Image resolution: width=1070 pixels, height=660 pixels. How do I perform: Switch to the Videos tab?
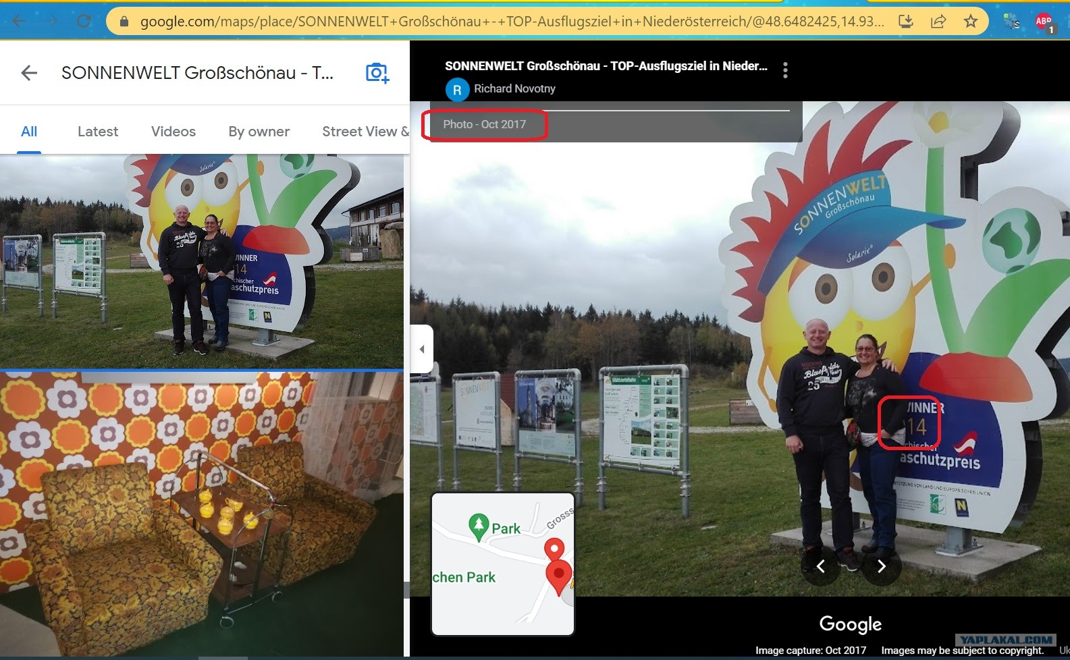(173, 132)
